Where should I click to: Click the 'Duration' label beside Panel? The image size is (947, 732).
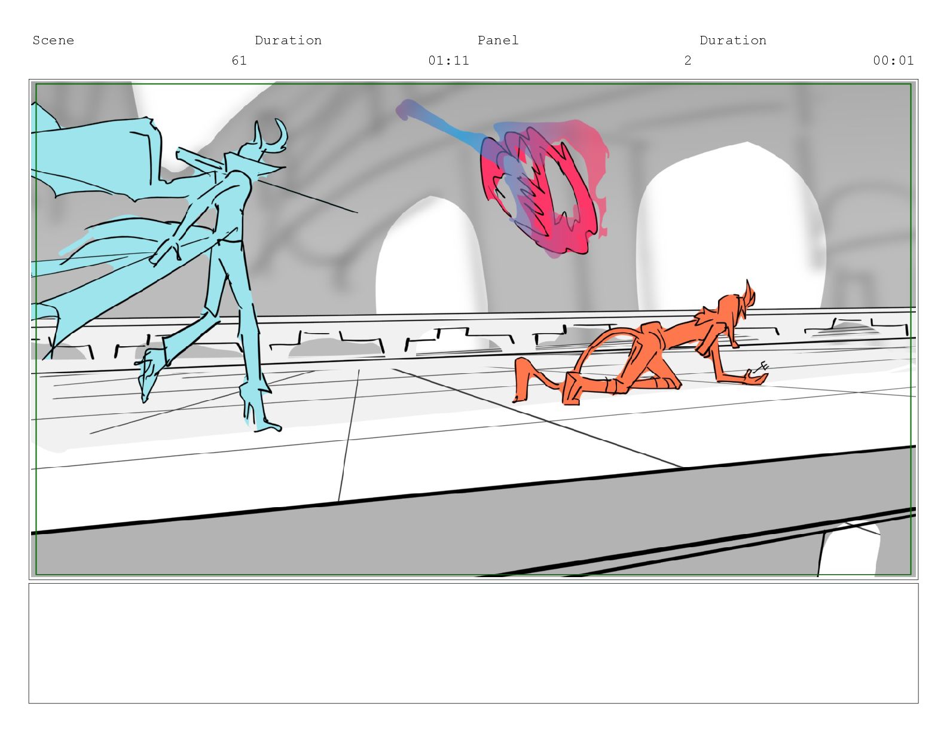tap(733, 40)
